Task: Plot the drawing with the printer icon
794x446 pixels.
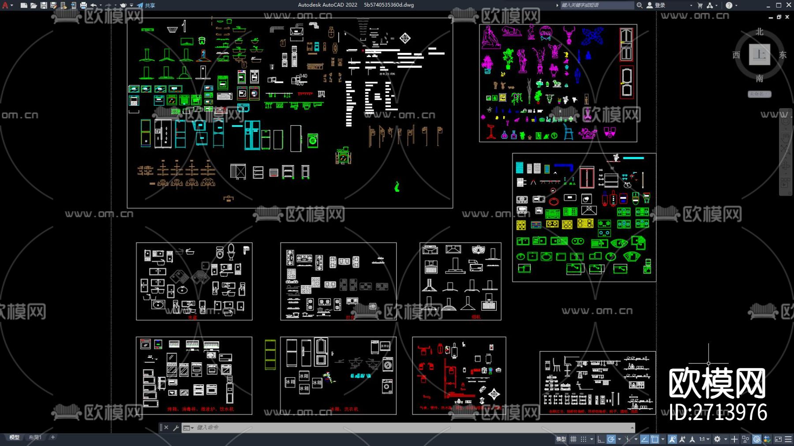Action: pyautogui.click(x=83, y=5)
